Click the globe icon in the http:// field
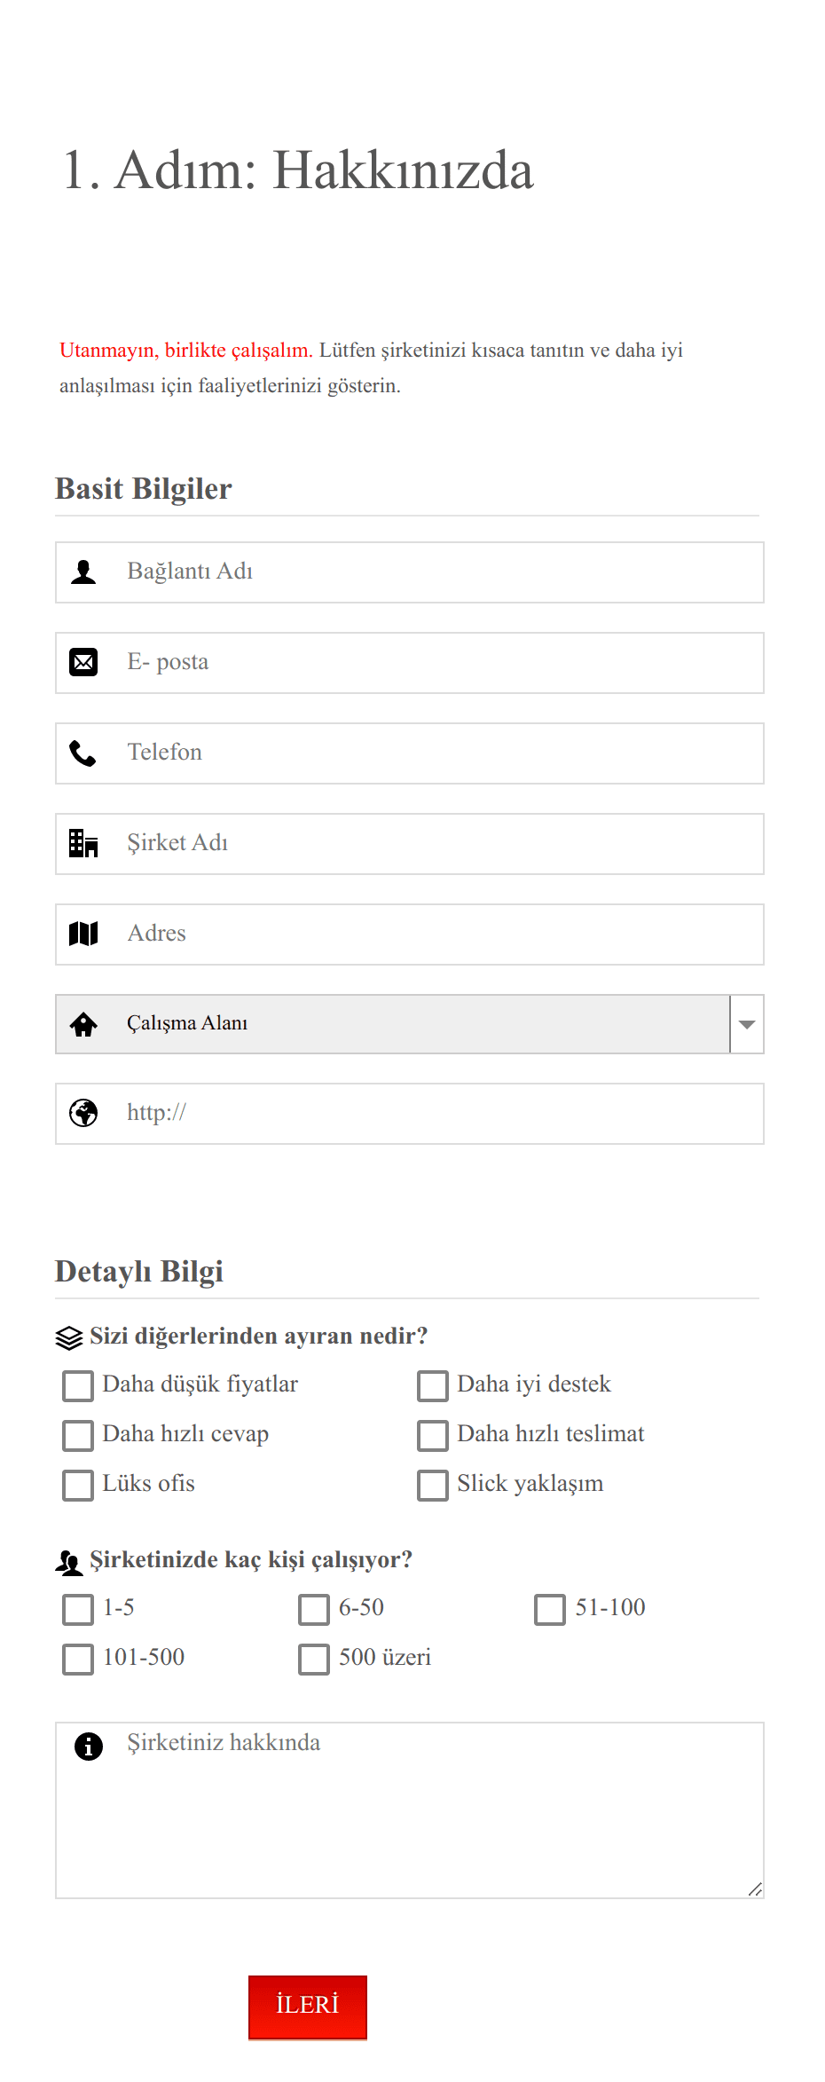Image resolution: width=825 pixels, height=2082 pixels. [x=83, y=1113]
